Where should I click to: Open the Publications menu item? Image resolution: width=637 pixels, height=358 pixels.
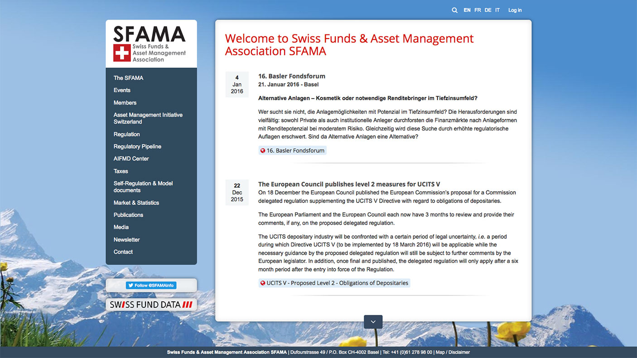coord(128,215)
